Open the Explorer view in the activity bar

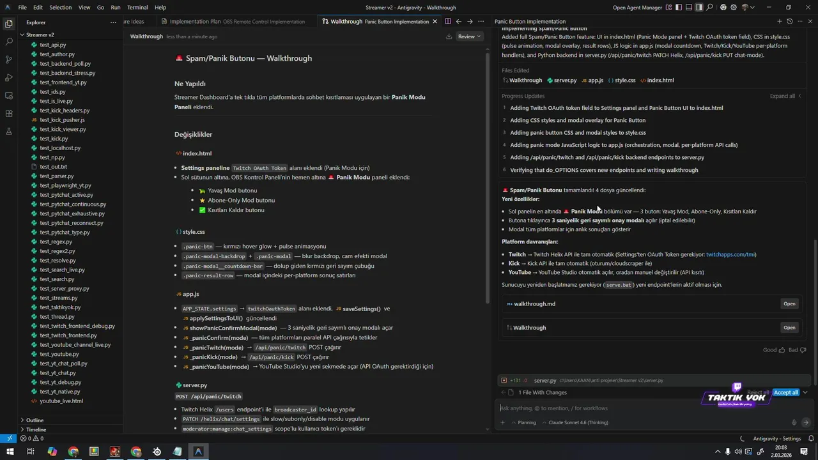tap(9, 24)
